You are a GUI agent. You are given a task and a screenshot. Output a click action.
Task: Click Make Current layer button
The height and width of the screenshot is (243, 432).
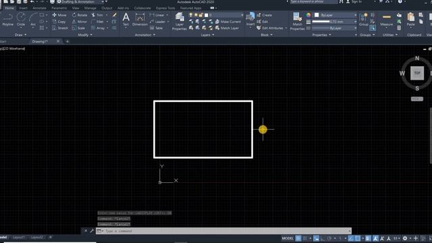(228, 22)
